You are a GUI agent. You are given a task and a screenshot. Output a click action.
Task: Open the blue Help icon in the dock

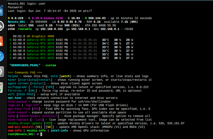pos(2,56)
